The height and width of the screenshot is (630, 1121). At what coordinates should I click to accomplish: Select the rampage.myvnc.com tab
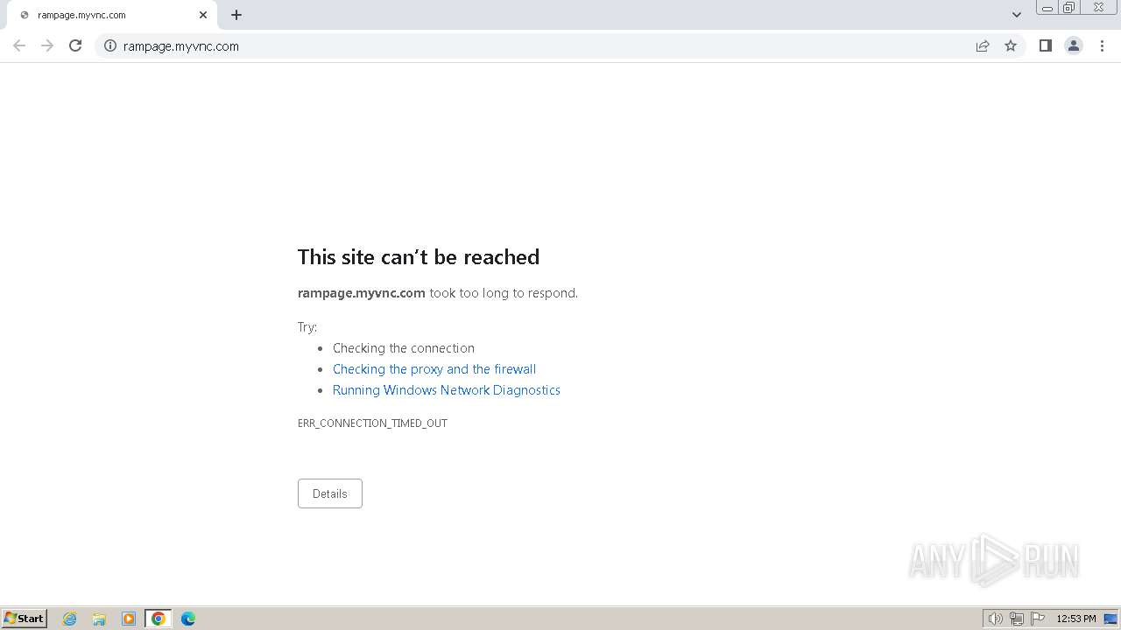pos(114,15)
